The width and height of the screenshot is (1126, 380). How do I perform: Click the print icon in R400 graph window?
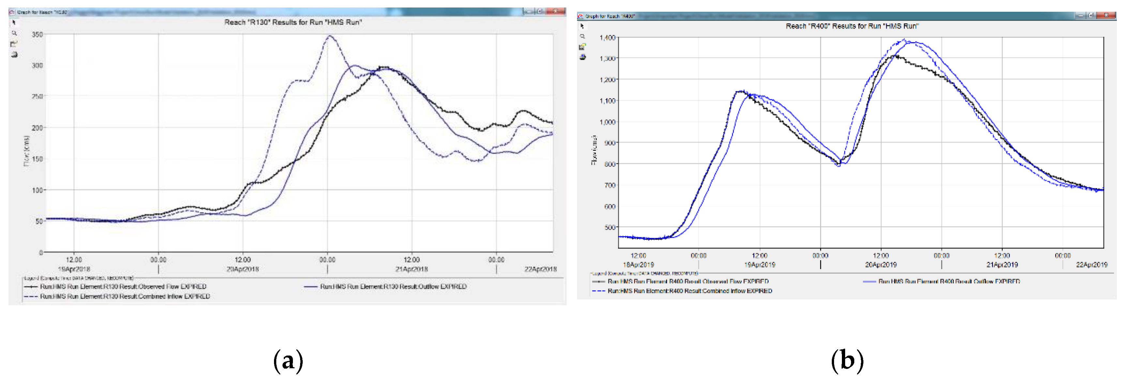[x=582, y=57]
